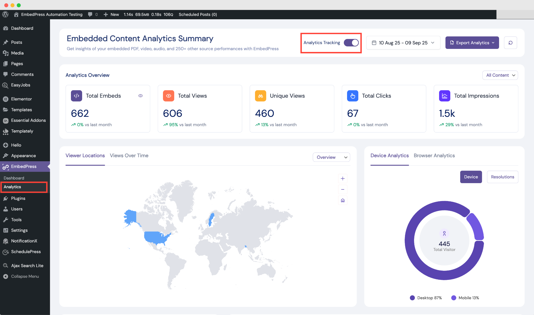Click the EasyJobs sidebar icon
534x315 pixels.
pyautogui.click(x=5, y=85)
